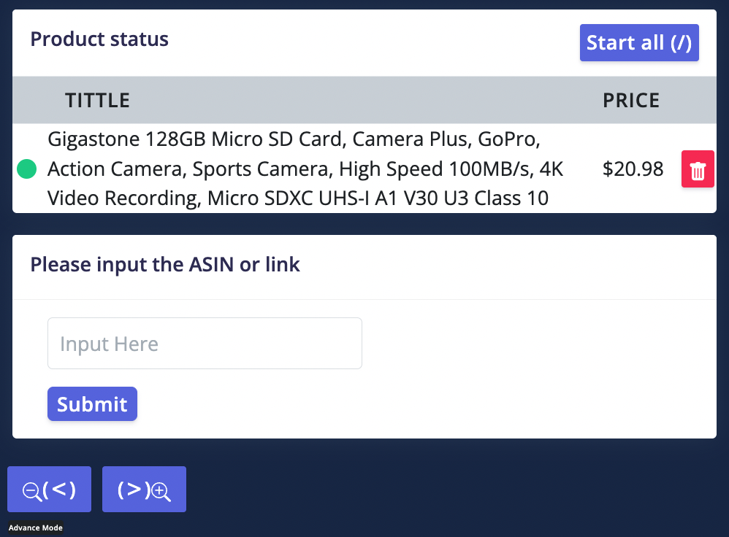Submit the ASIN or link

click(x=92, y=404)
